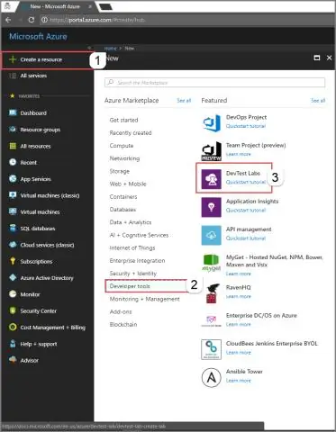This screenshot has width=336, height=432.
Task: Click the Team Project preview icon
Action: (x=212, y=151)
